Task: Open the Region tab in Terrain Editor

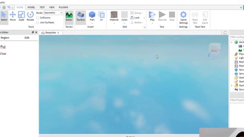Action: 5,38
